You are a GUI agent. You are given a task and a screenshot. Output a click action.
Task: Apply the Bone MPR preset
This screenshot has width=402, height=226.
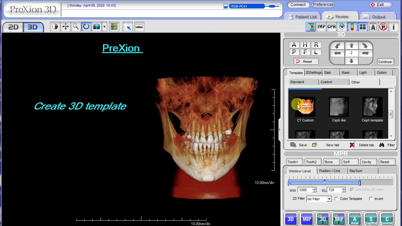click(332, 162)
